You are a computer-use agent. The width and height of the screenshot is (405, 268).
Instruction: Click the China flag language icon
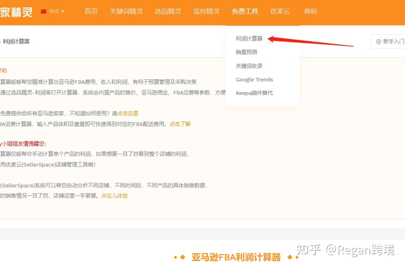click(44, 11)
